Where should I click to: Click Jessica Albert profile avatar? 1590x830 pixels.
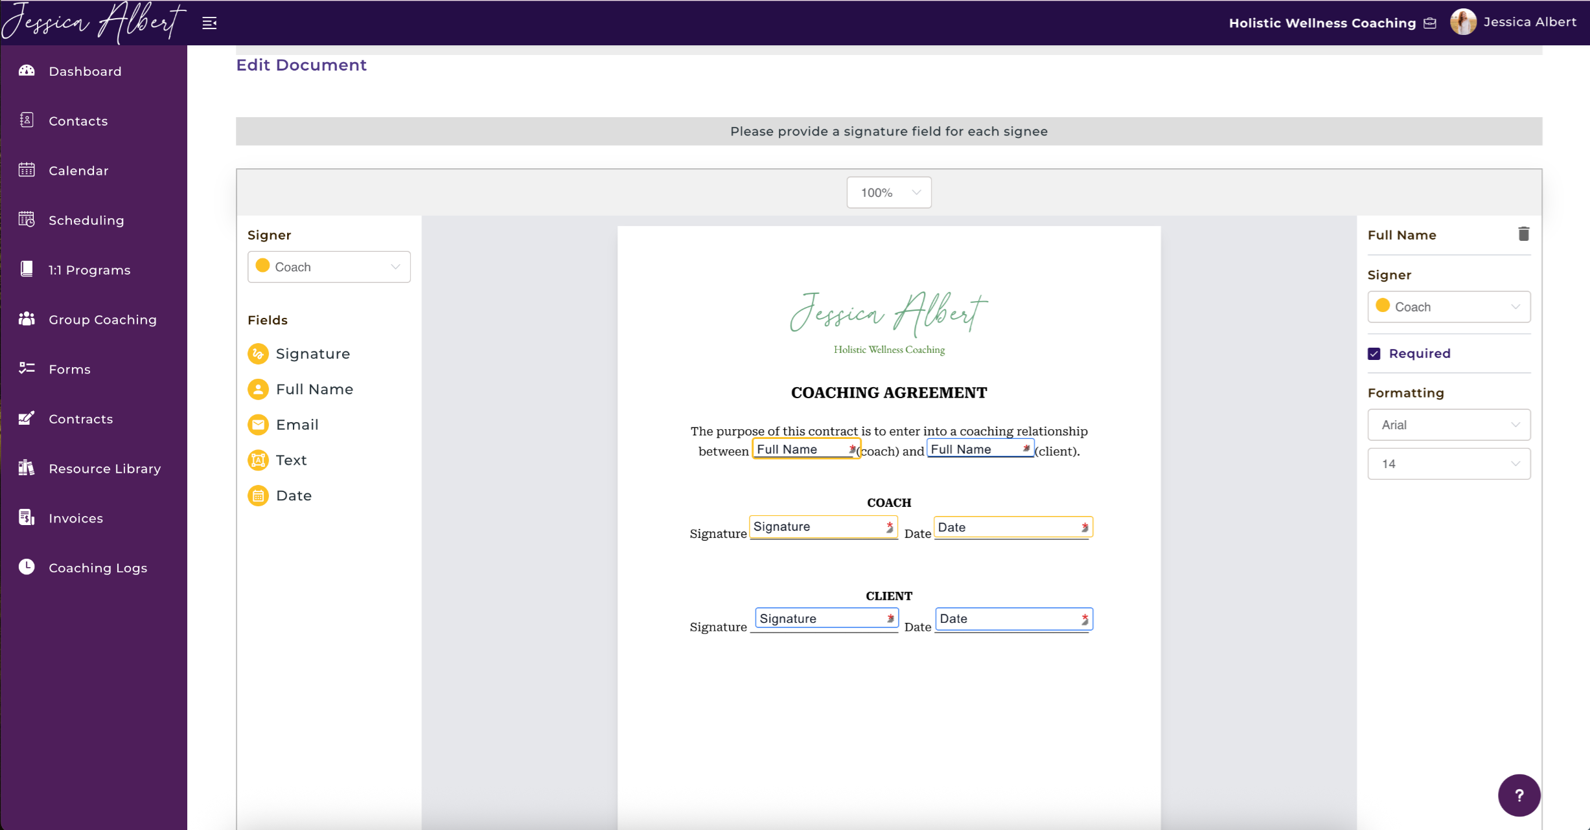[x=1463, y=22]
